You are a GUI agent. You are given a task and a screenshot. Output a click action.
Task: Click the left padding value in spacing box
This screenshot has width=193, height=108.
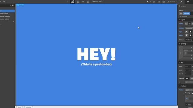coord(185,53)
